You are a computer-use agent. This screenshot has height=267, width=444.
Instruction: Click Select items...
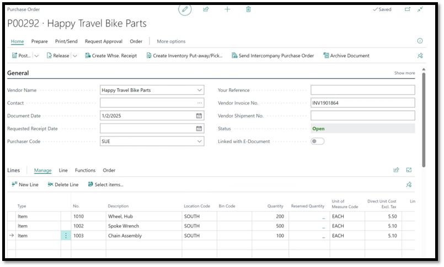coord(105,184)
